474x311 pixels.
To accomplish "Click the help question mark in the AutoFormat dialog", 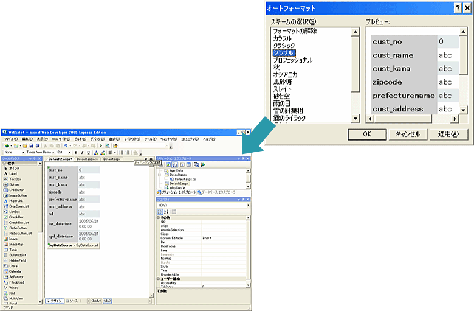I will [x=456, y=7].
